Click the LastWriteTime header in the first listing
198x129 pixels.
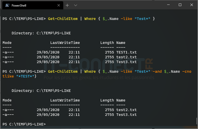(x=65, y=43)
